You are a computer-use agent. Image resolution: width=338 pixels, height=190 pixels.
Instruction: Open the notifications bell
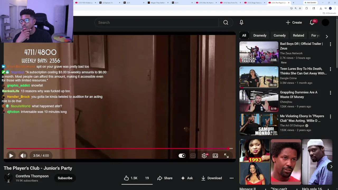pos(312,22)
